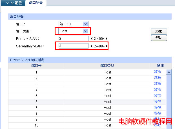Click the 操作 column header

(161, 66)
